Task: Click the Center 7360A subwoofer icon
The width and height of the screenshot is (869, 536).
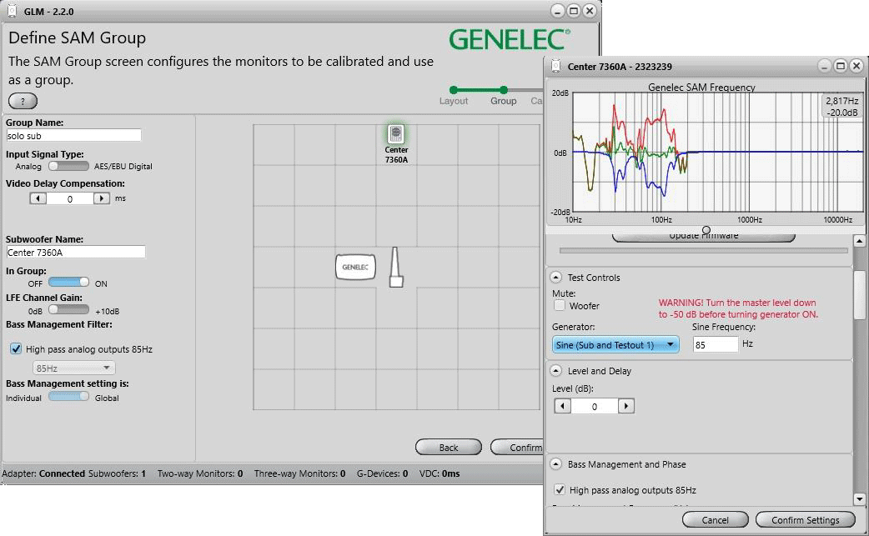Action: point(396,133)
